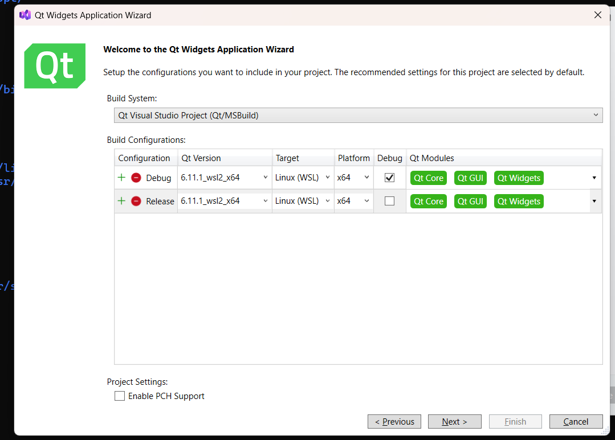Click the Configuration column header
This screenshot has width=615, height=440.
tap(146, 158)
